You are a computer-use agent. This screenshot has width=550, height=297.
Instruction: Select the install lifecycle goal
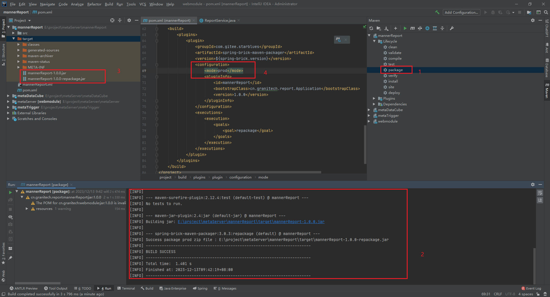coord(393,81)
